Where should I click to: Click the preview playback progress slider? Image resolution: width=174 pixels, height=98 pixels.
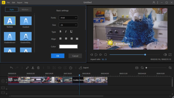pos(135,55)
